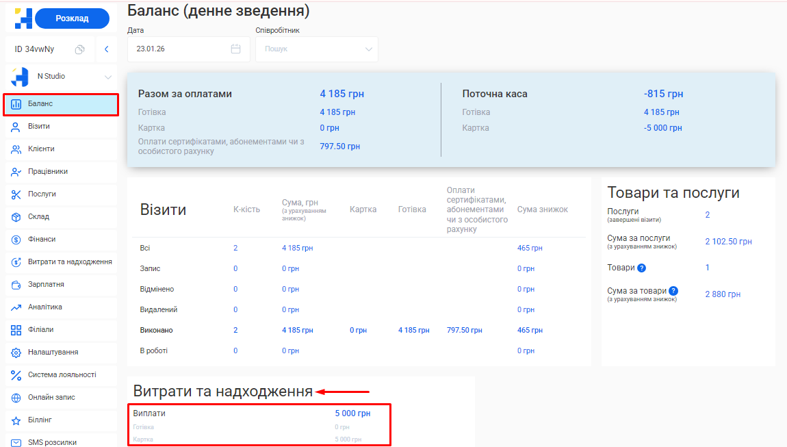Open the calendar picker in the Дата field
The width and height of the screenshot is (787, 447).
click(x=236, y=49)
